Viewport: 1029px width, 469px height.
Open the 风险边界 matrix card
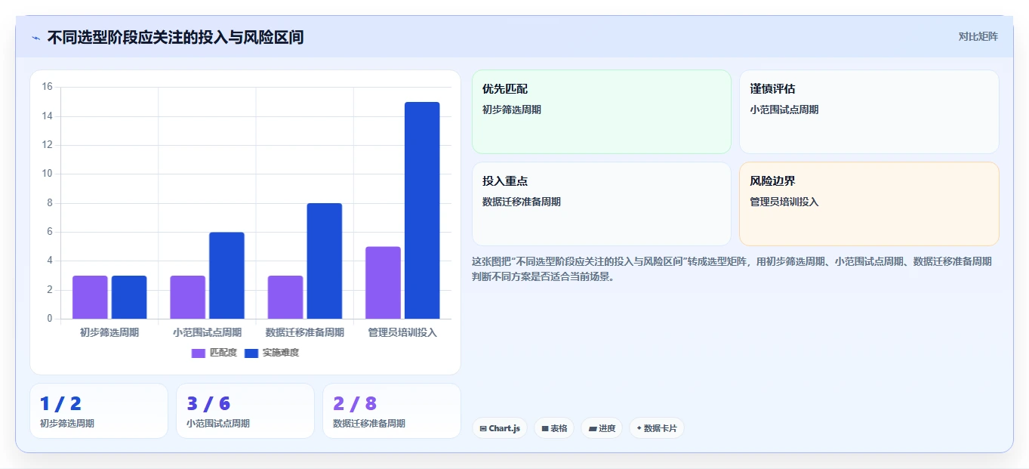click(869, 204)
